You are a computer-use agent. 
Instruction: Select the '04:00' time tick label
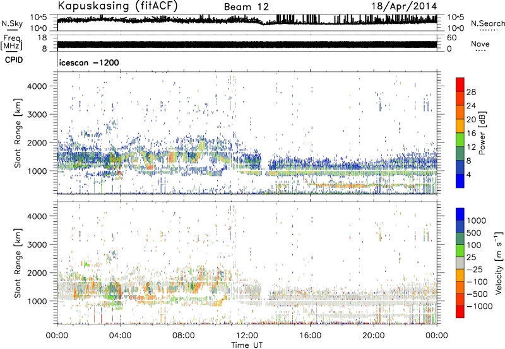120,336
